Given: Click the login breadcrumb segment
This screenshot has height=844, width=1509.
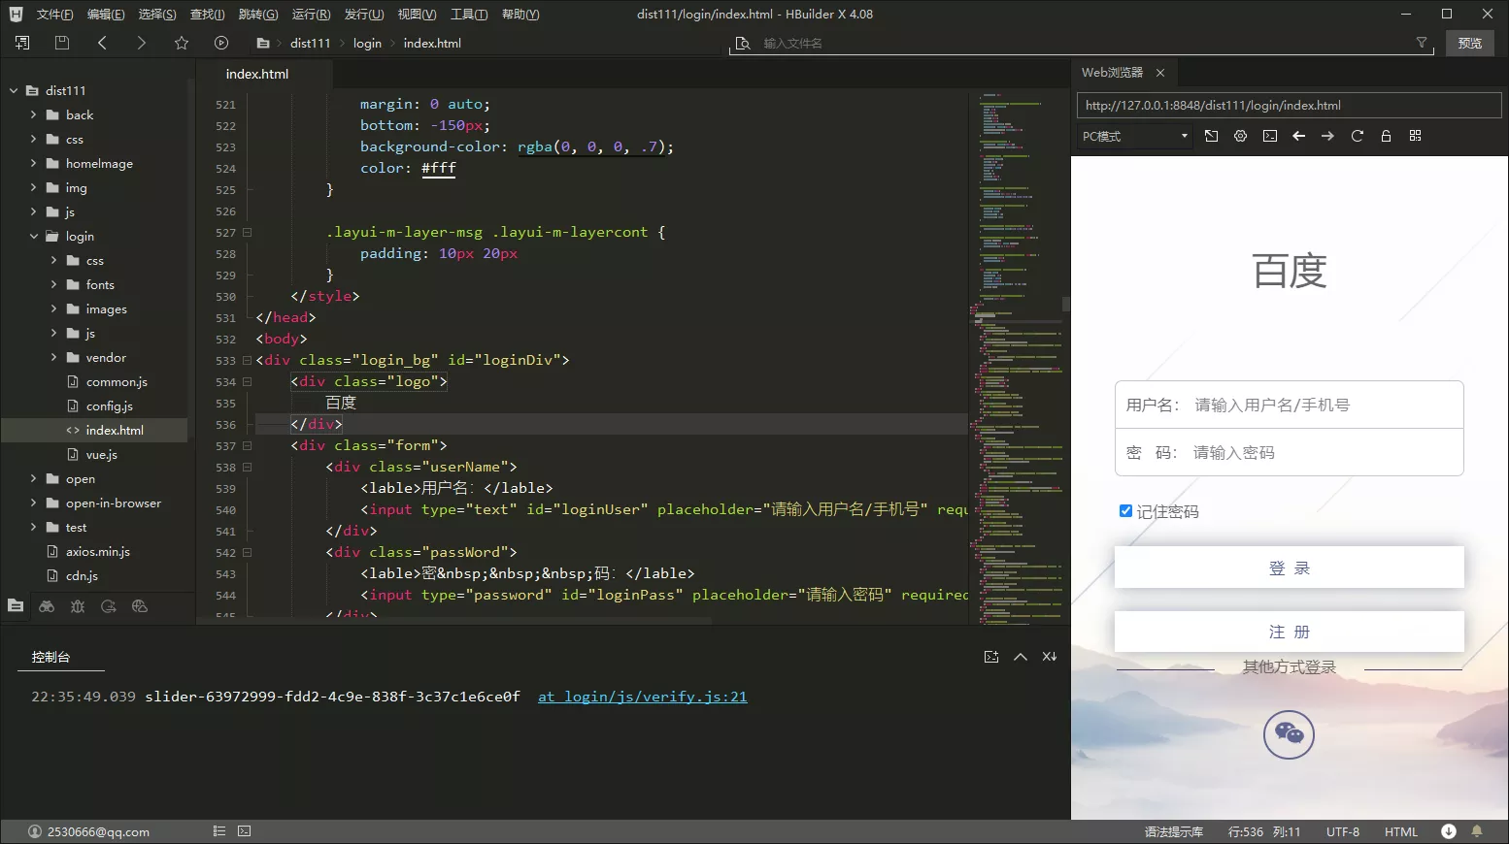Looking at the screenshot, I should [367, 43].
